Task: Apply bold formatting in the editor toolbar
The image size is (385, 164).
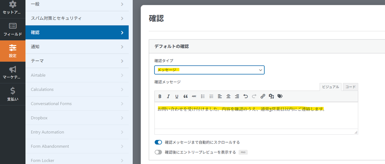Action: (x=160, y=97)
